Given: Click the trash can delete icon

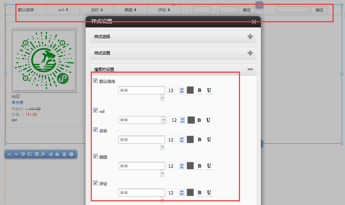Looking at the screenshot, I should coord(64,154).
